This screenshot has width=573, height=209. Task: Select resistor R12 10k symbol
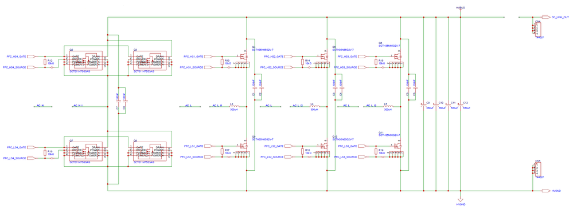tap(45, 62)
